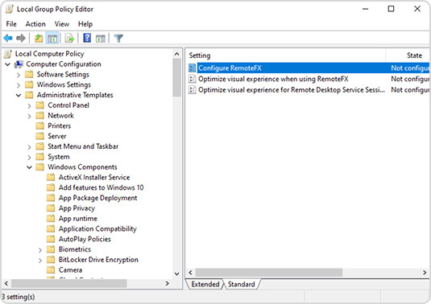
Task: Select the Windows Components tree label
Action: [x=82, y=167]
